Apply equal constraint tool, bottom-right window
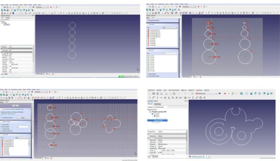Image resolution: width=280 pixels, height=161 pixels. 176,98
